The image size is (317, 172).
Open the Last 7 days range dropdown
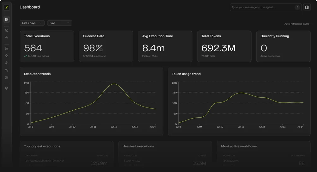click(x=32, y=23)
